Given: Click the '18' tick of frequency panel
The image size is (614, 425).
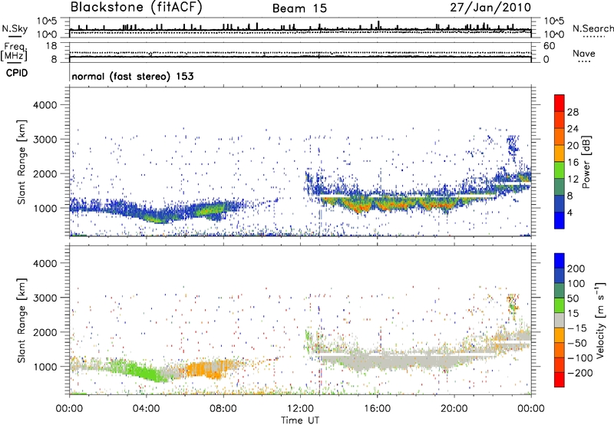Looking at the screenshot, I should pyautogui.click(x=51, y=46).
